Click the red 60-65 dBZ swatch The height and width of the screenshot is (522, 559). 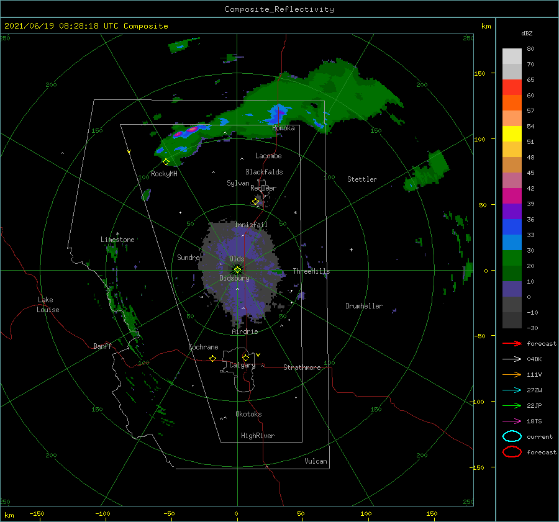pos(512,87)
